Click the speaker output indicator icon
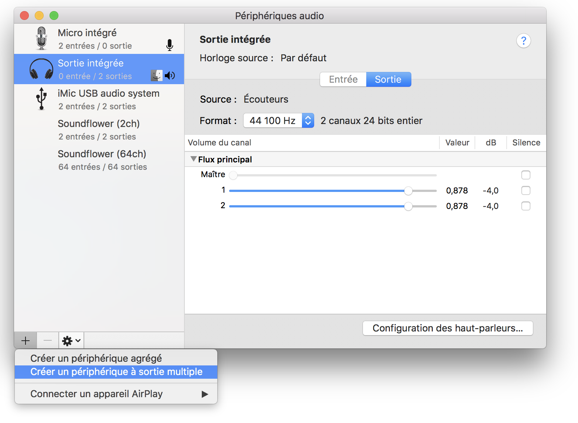Screen dimensions: 578x423 170,76
